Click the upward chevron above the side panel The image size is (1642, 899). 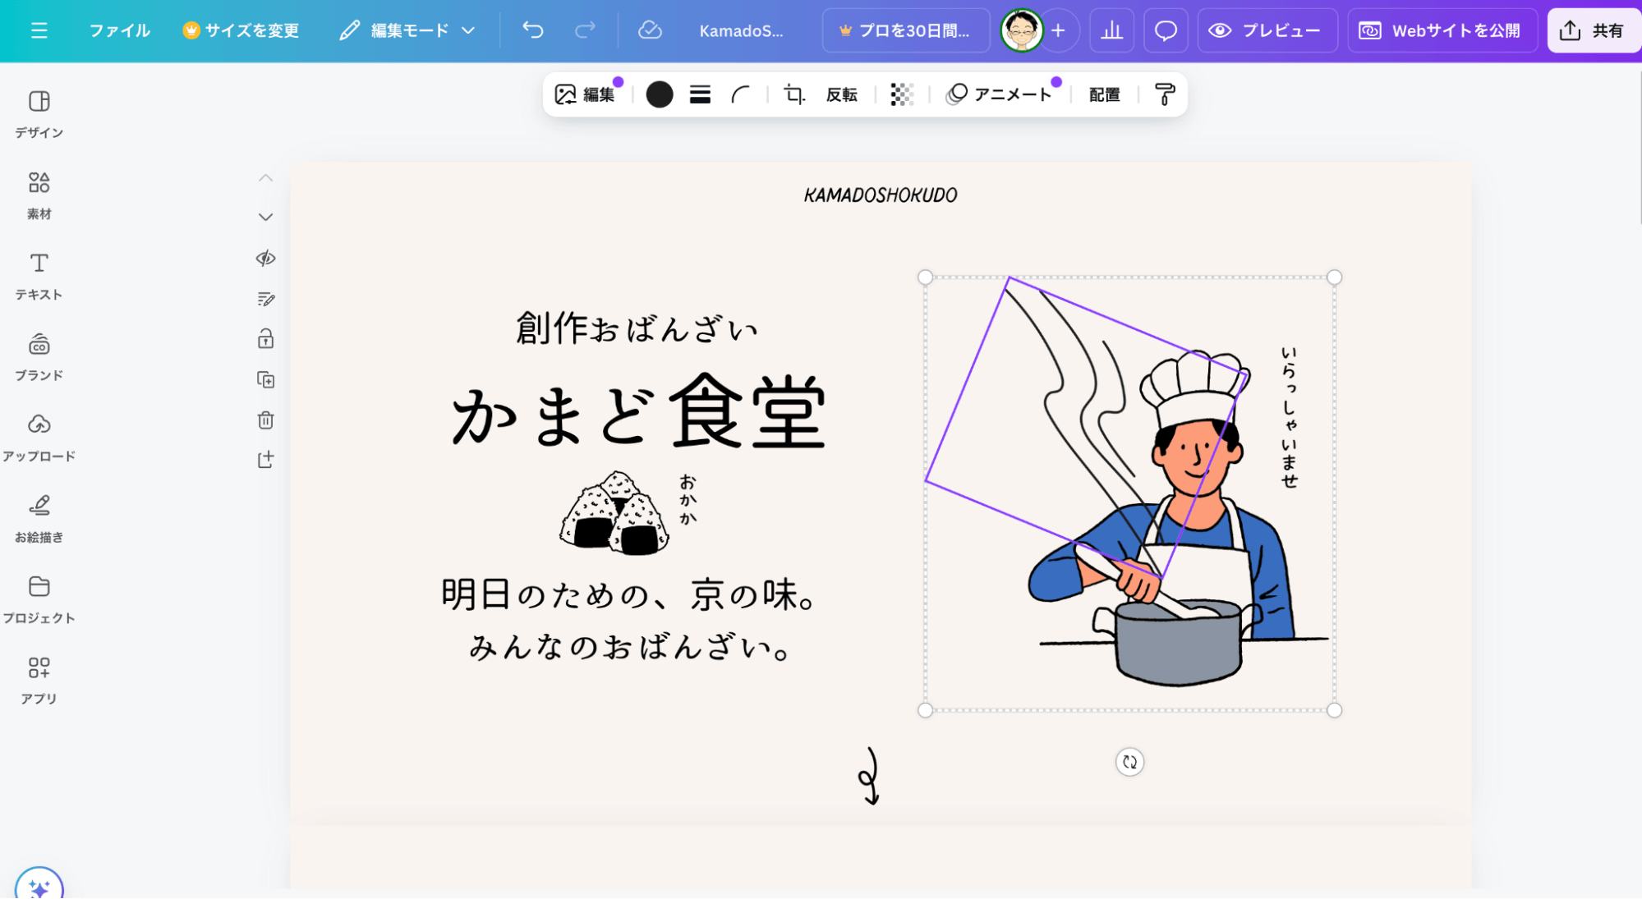[x=265, y=177]
